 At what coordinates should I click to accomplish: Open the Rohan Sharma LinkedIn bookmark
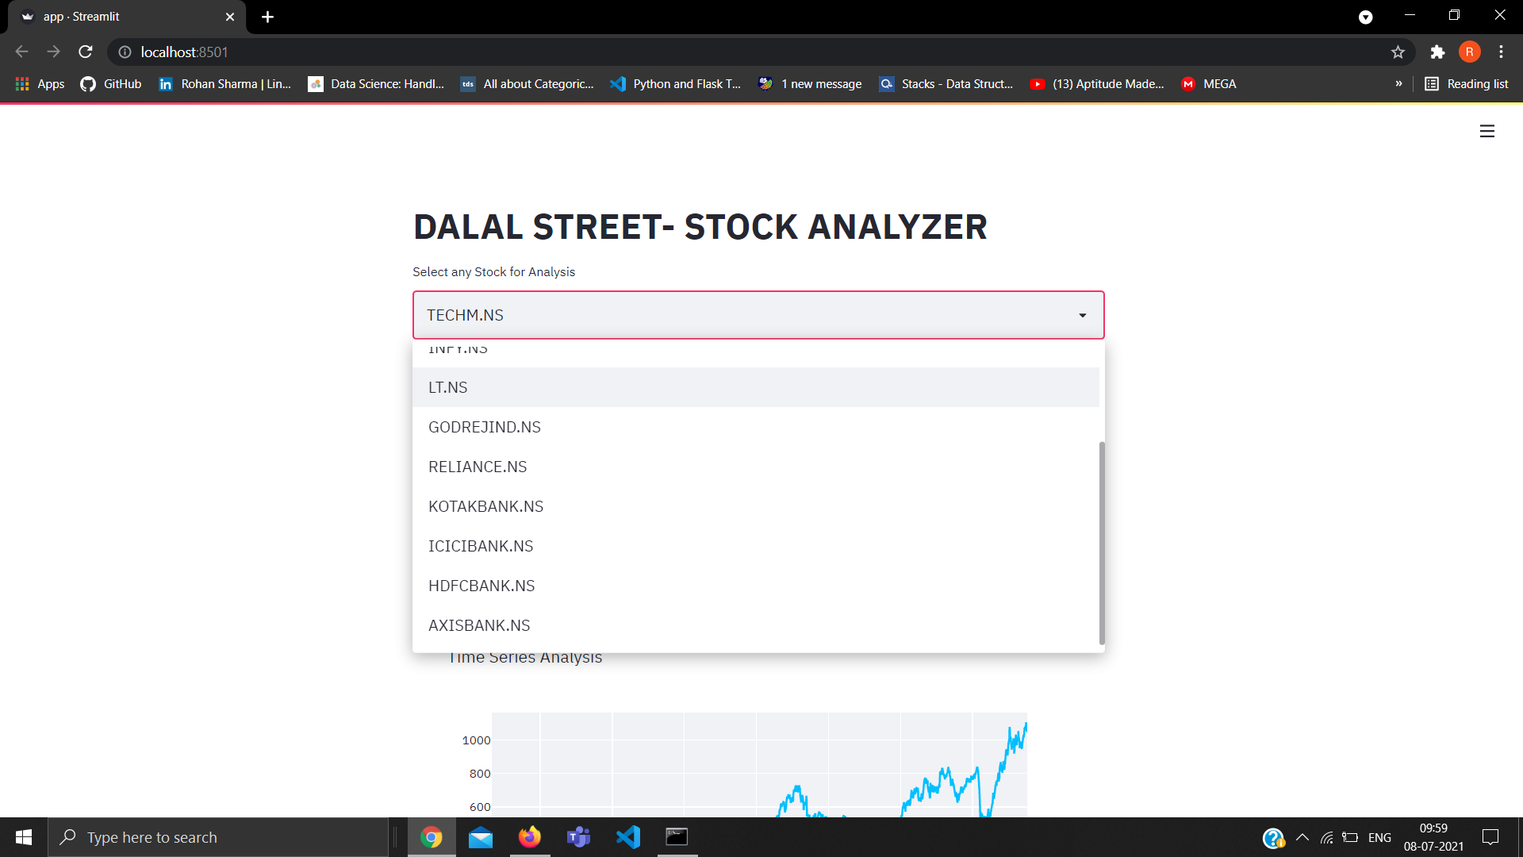click(x=224, y=83)
